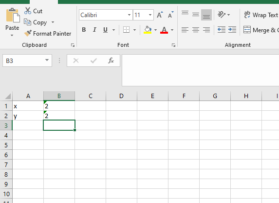Select the Format Painter brush
The height and width of the screenshot is (203, 279).
tap(28, 33)
